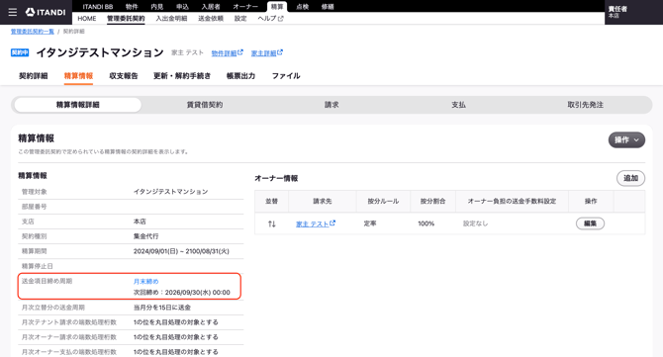Click the 契約中 status badge
This screenshot has height=357, width=663.
tap(20, 52)
